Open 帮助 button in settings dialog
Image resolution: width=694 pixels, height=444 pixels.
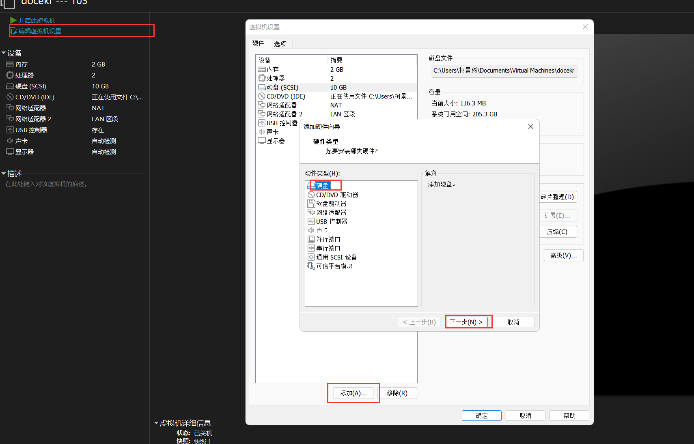coord(569,416)
